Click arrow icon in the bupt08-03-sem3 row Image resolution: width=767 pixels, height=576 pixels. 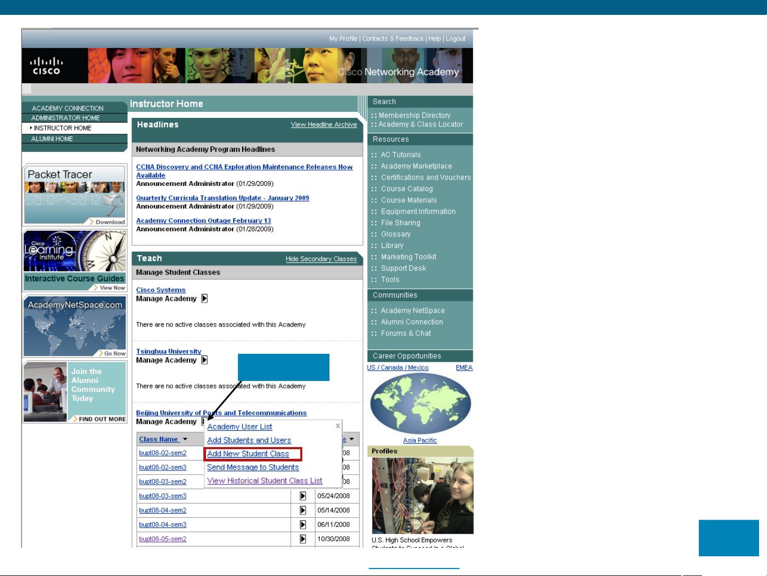coord(303,496)
